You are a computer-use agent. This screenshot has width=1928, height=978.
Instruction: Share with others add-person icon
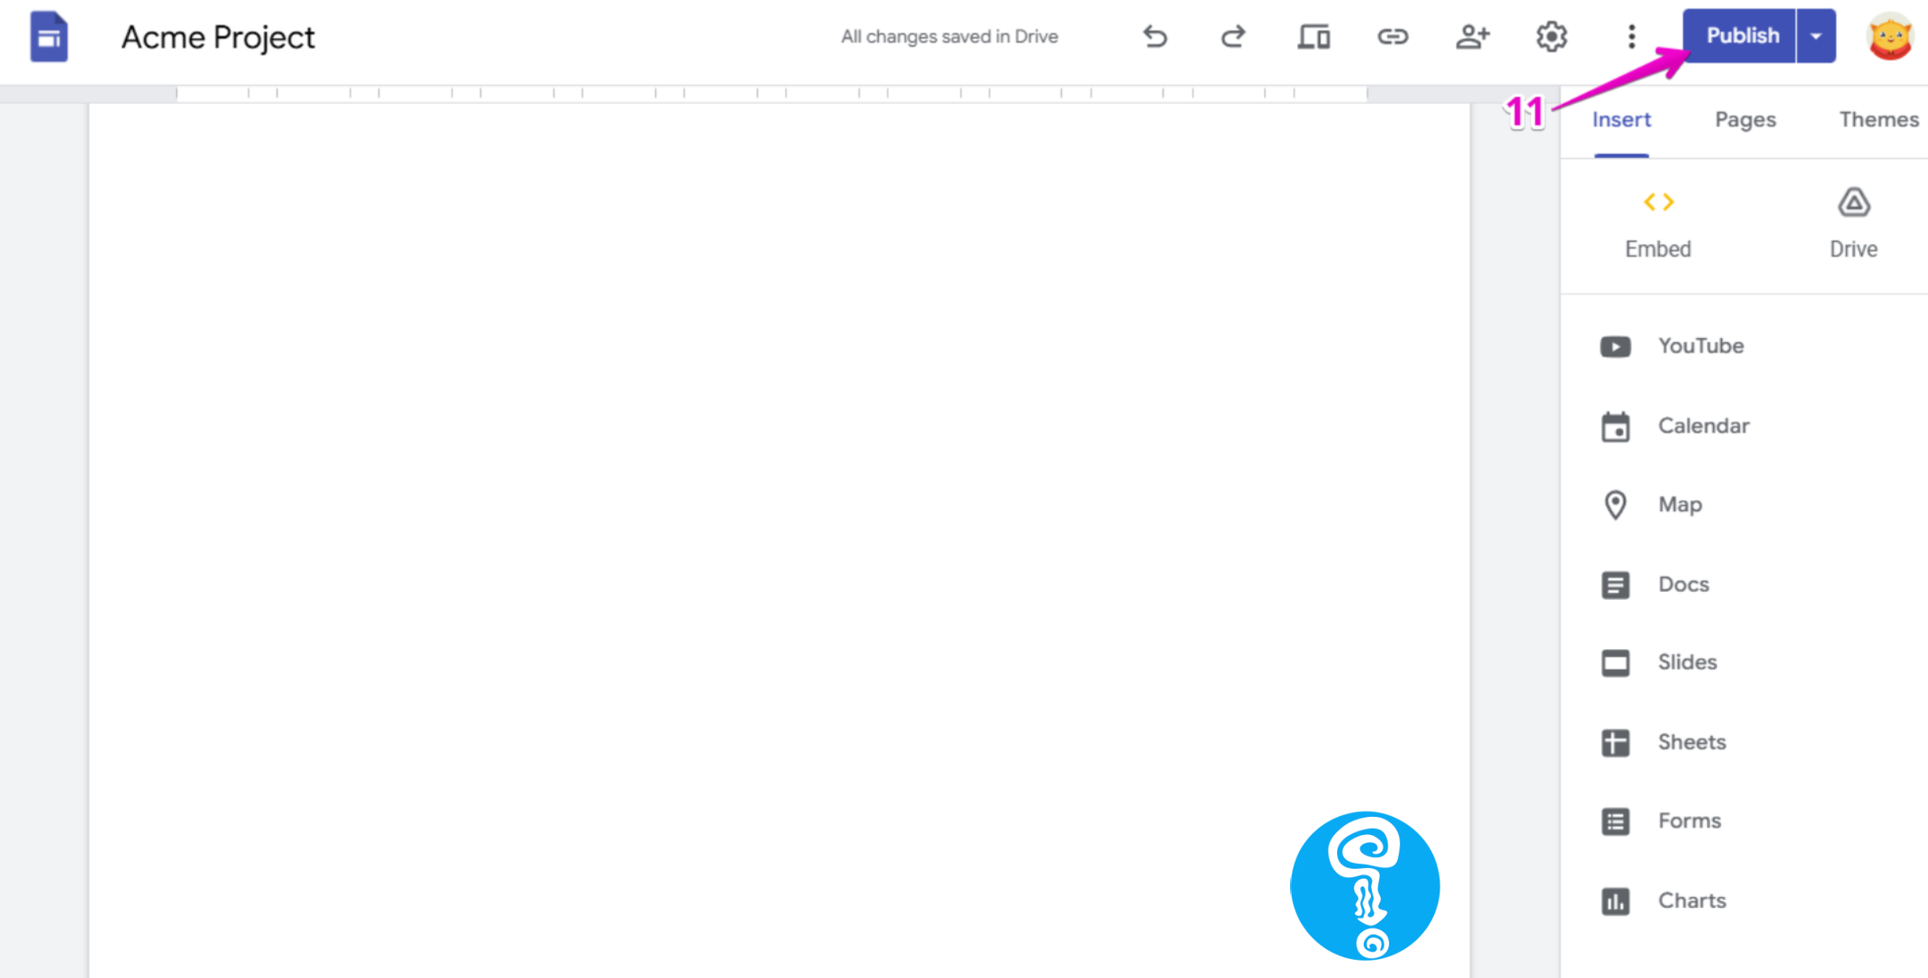point(1472,37)
